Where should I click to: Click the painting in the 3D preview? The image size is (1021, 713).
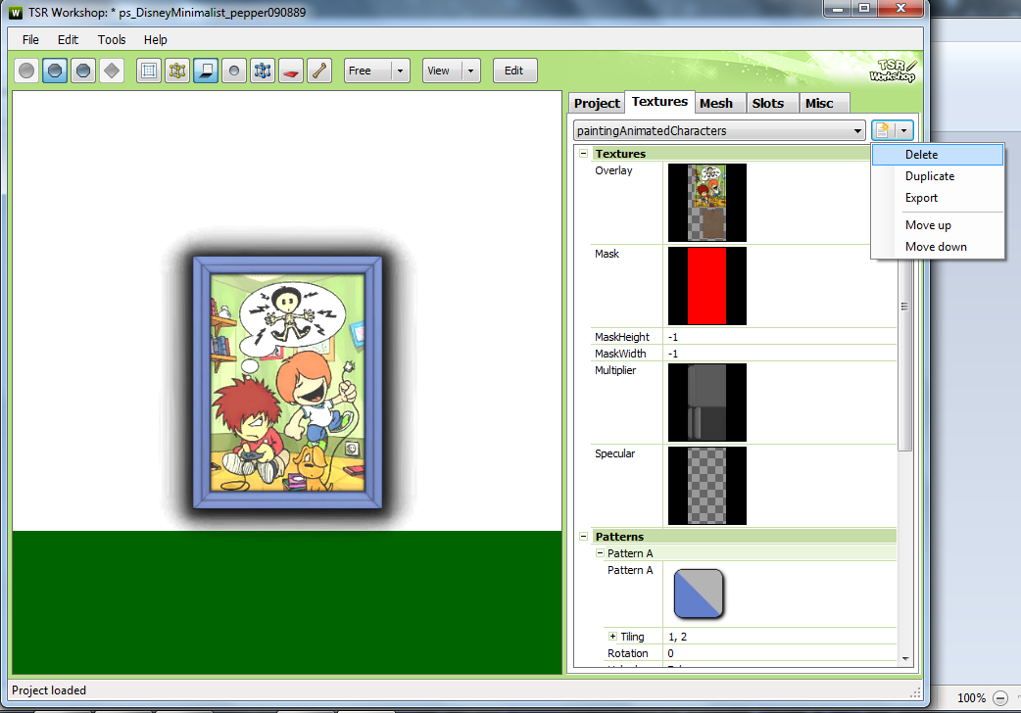(x=287, y=382)
